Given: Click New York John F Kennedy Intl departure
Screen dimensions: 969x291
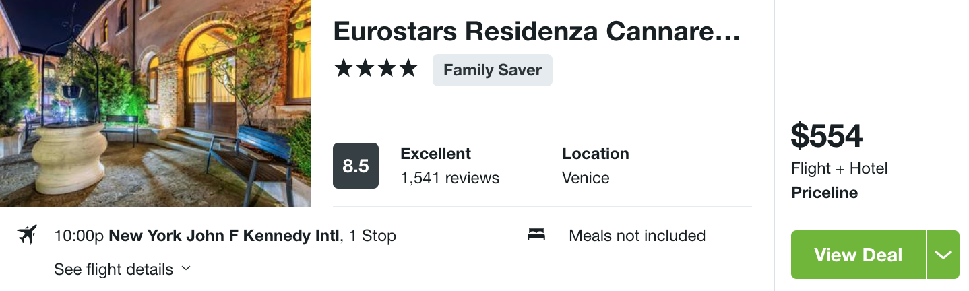Looking at the screenshot, I should (x=224, y=236).
